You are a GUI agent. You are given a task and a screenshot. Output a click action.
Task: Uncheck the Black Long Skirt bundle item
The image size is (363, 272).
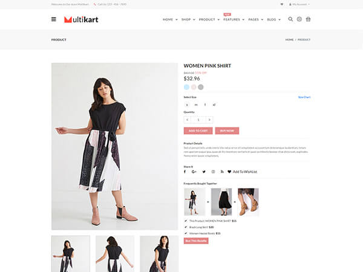(x=186, y=227)
